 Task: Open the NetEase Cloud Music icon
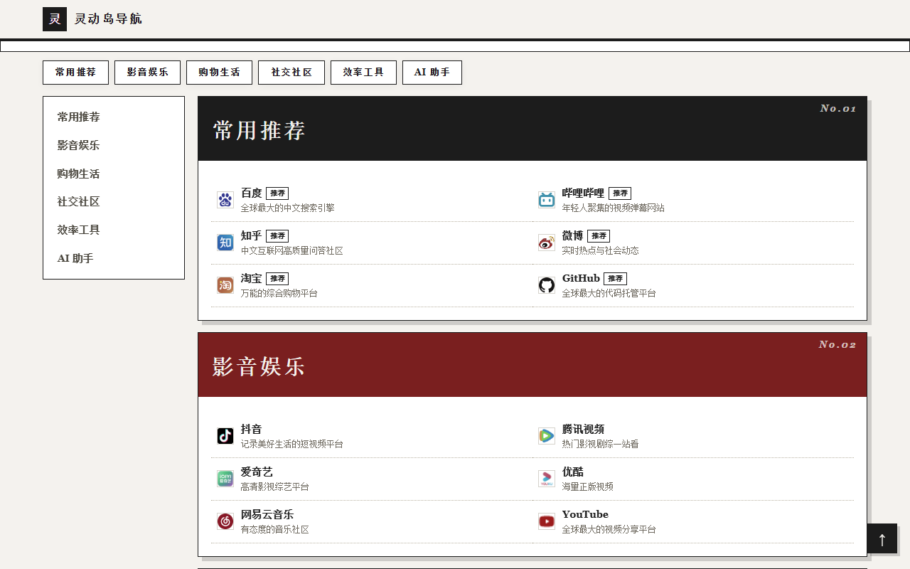tap(225, 521)
